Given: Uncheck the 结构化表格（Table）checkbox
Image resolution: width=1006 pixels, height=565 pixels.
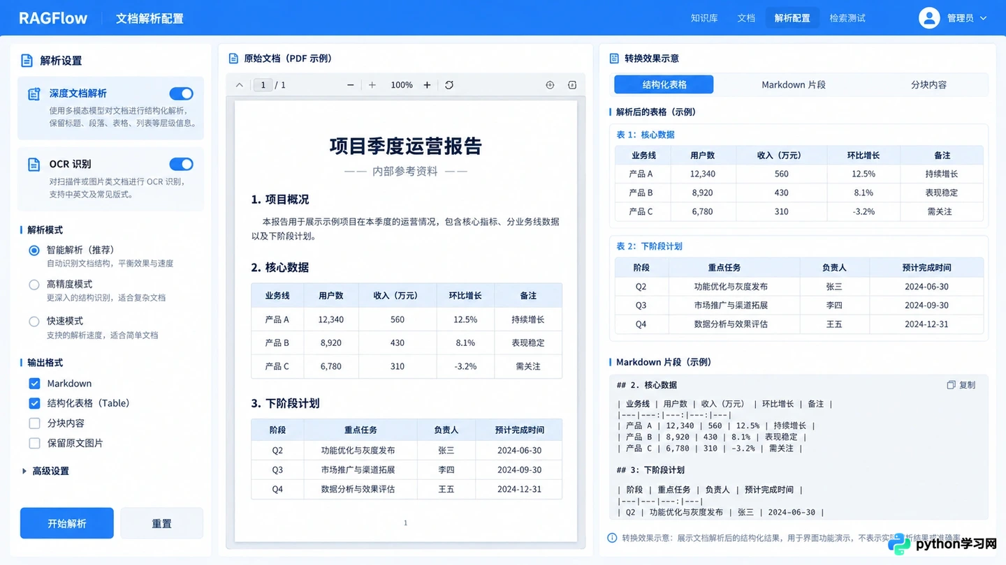Looking at the screenshot, I should (34, 403).
